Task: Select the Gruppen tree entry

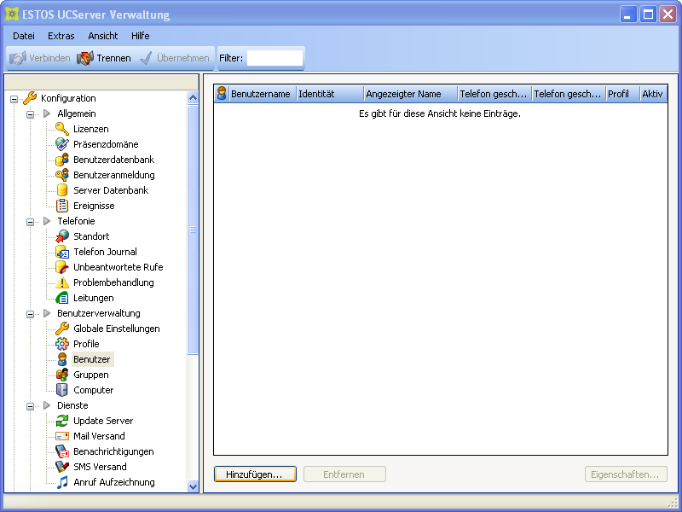Action: [x=91, y=375]
